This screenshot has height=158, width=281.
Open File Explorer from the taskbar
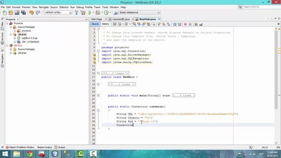coord(17,154)
